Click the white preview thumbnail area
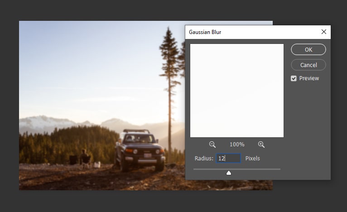Image resolution: width=347 pixels, height=212 pixels. [x=237, y=91]
